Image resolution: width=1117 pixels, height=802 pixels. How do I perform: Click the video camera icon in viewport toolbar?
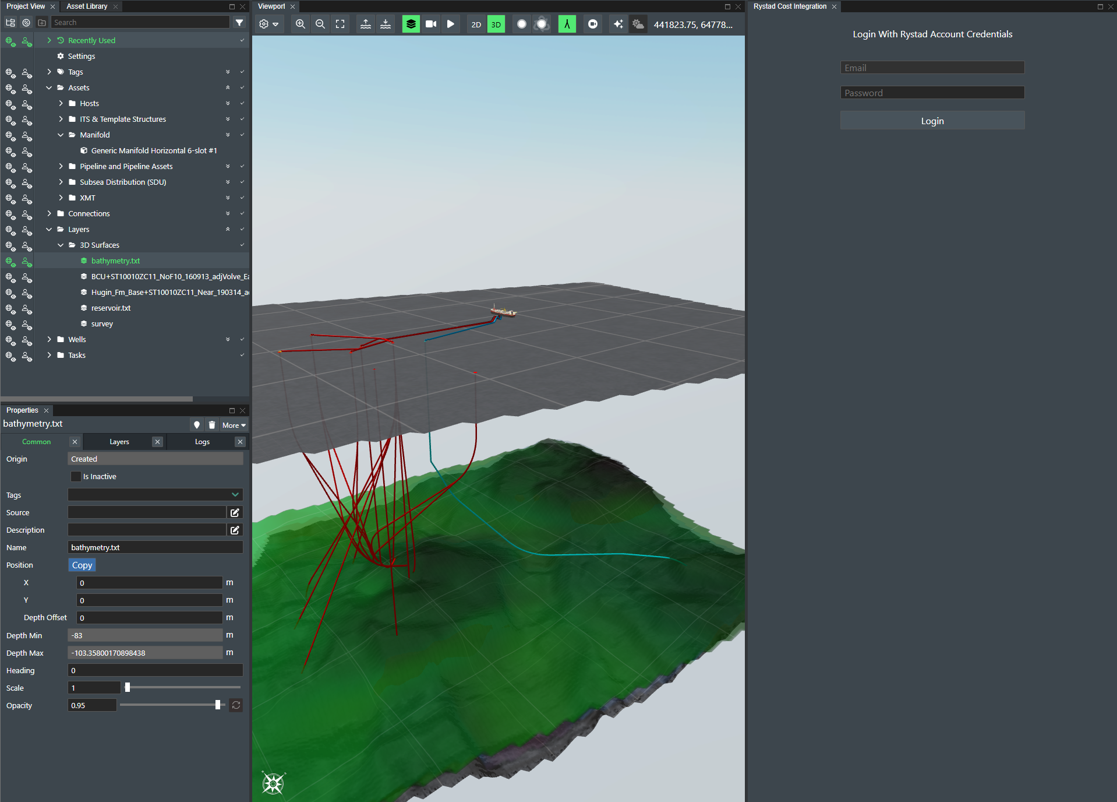pyautogui.click(x=431, y=24)
